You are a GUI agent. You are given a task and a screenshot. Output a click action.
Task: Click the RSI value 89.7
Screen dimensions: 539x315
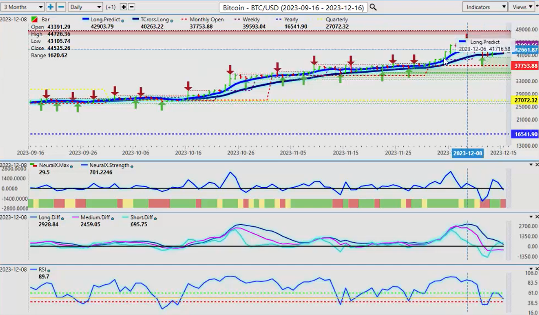click(44, 276)
